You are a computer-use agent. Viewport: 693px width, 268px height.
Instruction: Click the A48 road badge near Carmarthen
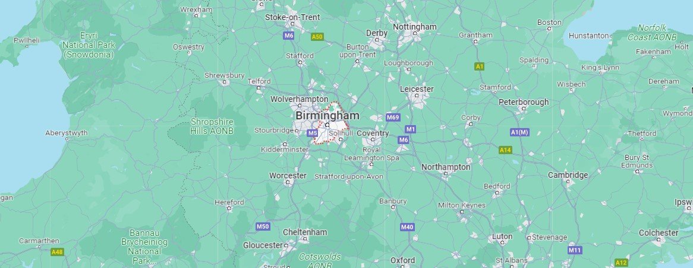coord(57,252)
